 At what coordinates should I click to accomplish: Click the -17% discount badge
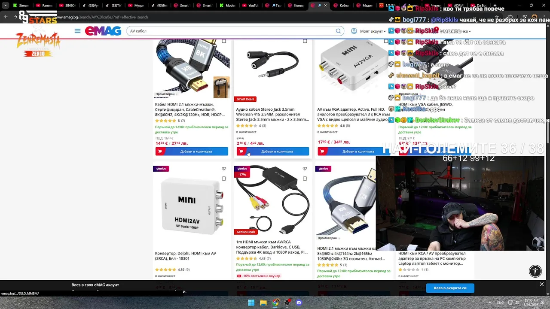(x=242, y=175)
